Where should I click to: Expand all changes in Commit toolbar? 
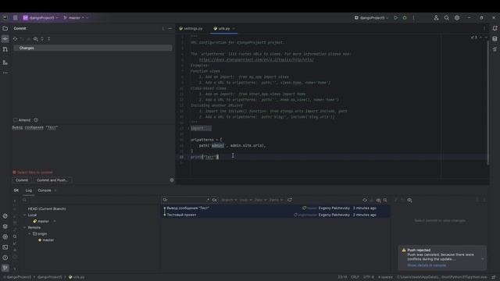[x=42, y=39]
